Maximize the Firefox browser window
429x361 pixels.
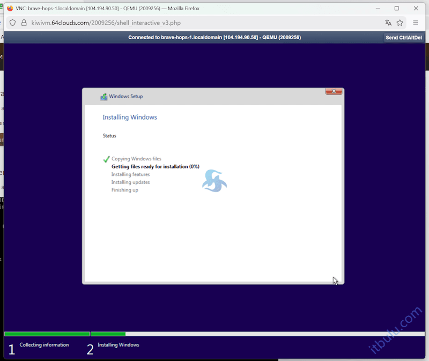pos(397,9)
